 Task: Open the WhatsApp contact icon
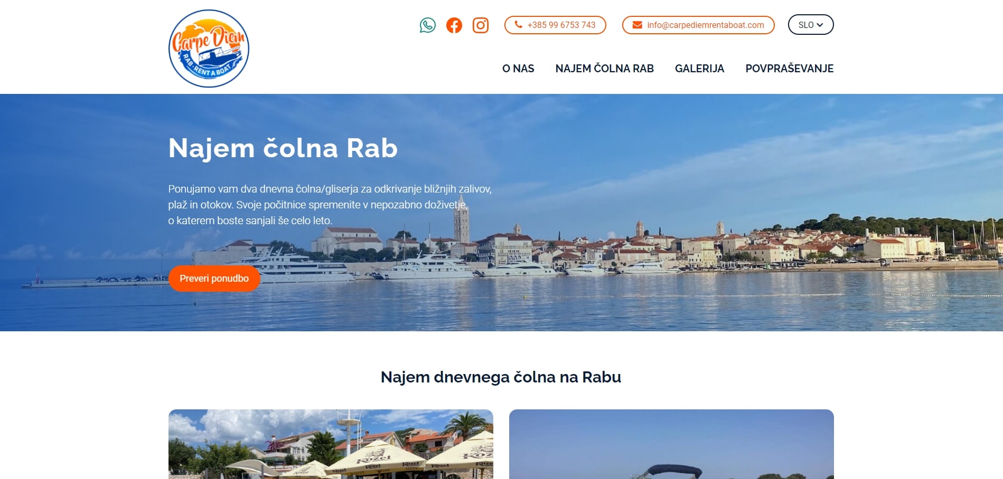click(x=428, y=25)
